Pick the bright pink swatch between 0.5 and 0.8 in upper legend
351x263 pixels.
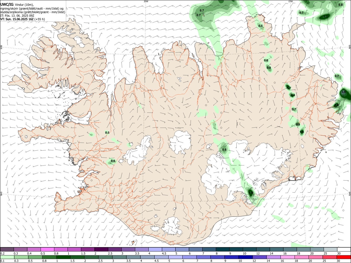(x=47, y=249)
